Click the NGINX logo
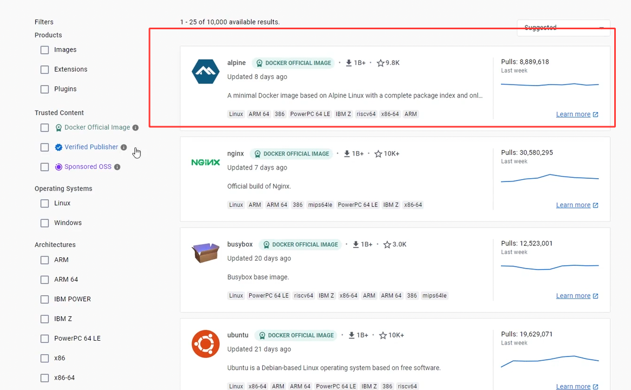This screenshot has height=390, width=631. (205, 162)
